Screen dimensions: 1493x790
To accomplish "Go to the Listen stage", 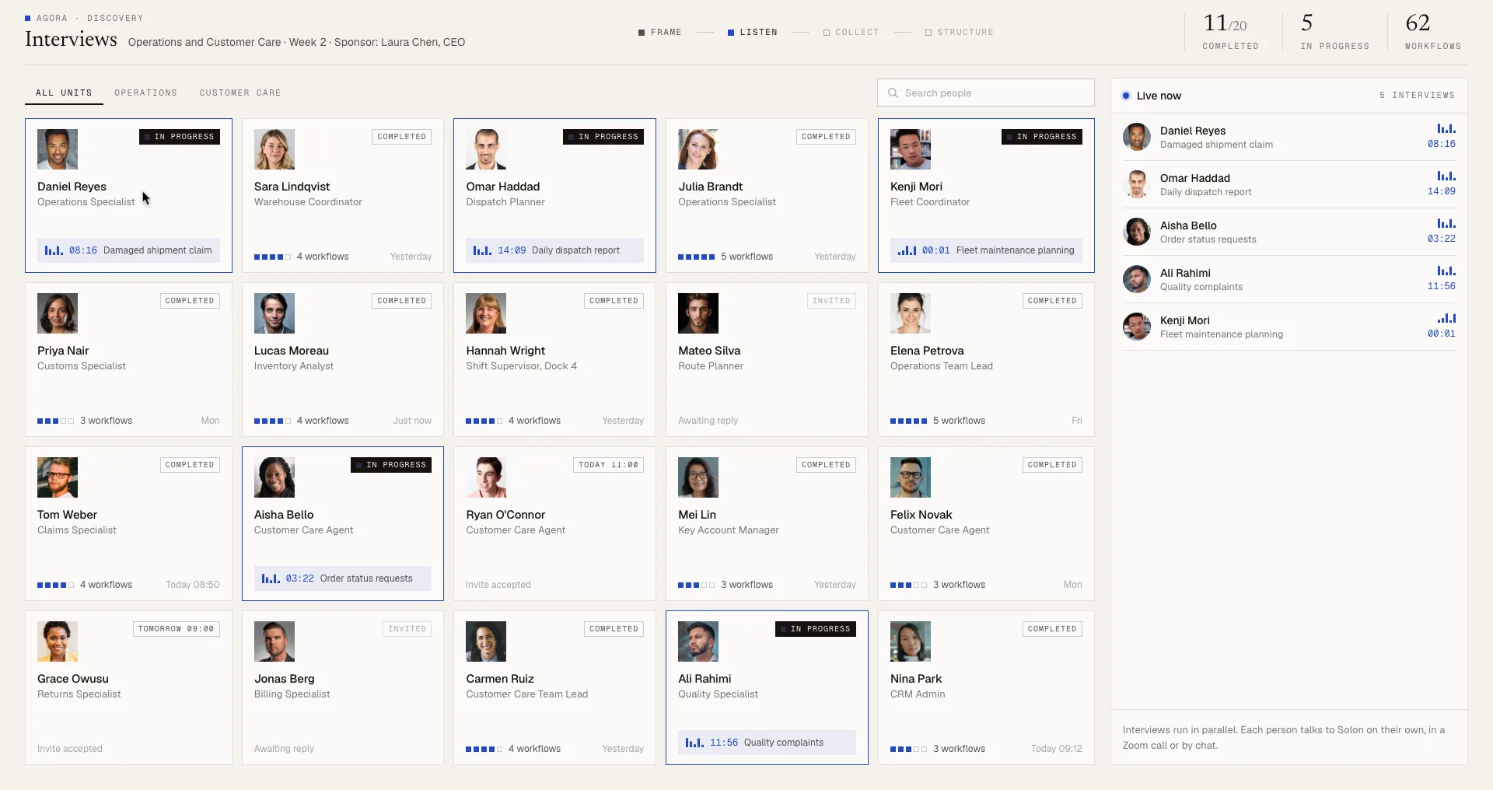I will 753,32.
